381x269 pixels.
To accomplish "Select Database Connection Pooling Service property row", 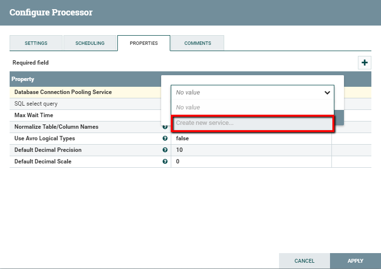I will click(x=85, y=92).
